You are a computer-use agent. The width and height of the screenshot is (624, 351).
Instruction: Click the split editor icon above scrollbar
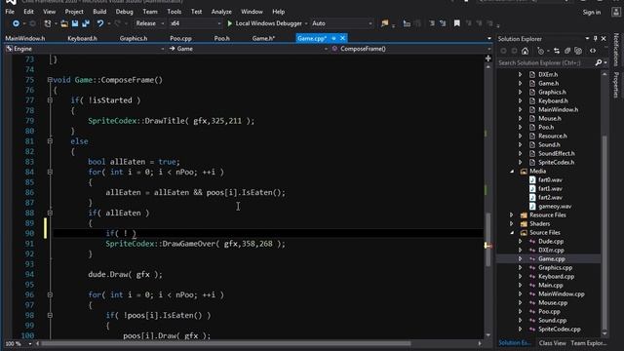[487, 58]
